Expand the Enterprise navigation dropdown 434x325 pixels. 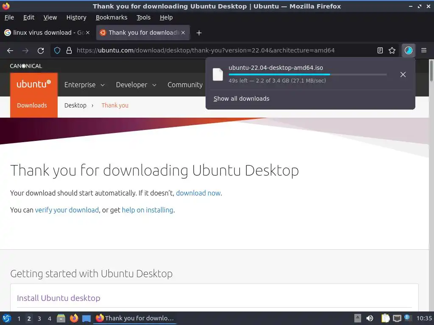[x=84, y=85]
